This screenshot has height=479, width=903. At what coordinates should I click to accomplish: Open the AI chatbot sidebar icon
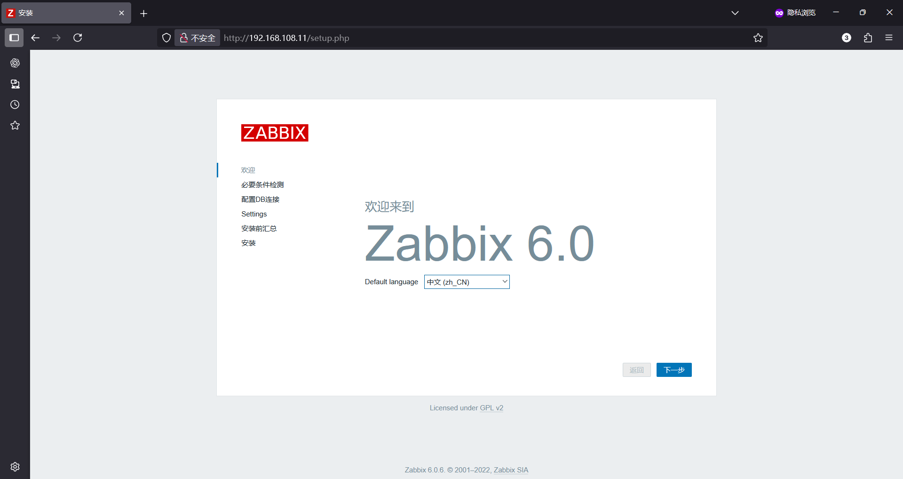pyautogui.click(x=15, y=63)
